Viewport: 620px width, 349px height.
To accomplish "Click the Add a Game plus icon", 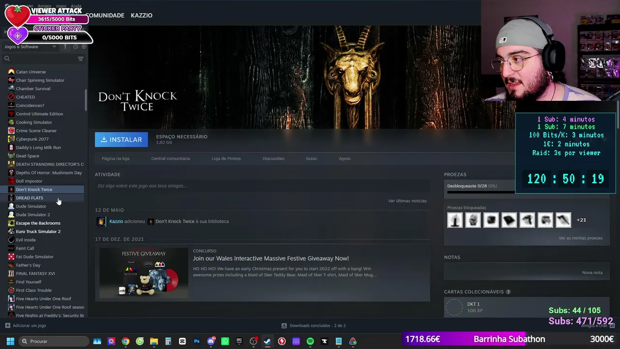I will tap(7, 326).
